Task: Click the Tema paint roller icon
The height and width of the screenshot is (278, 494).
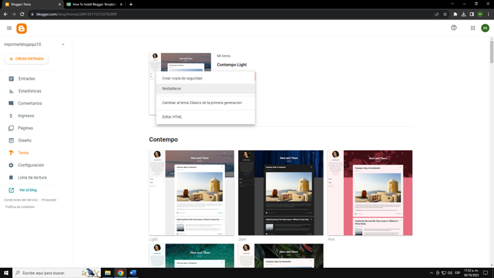Action: click(x=11, y=153)
